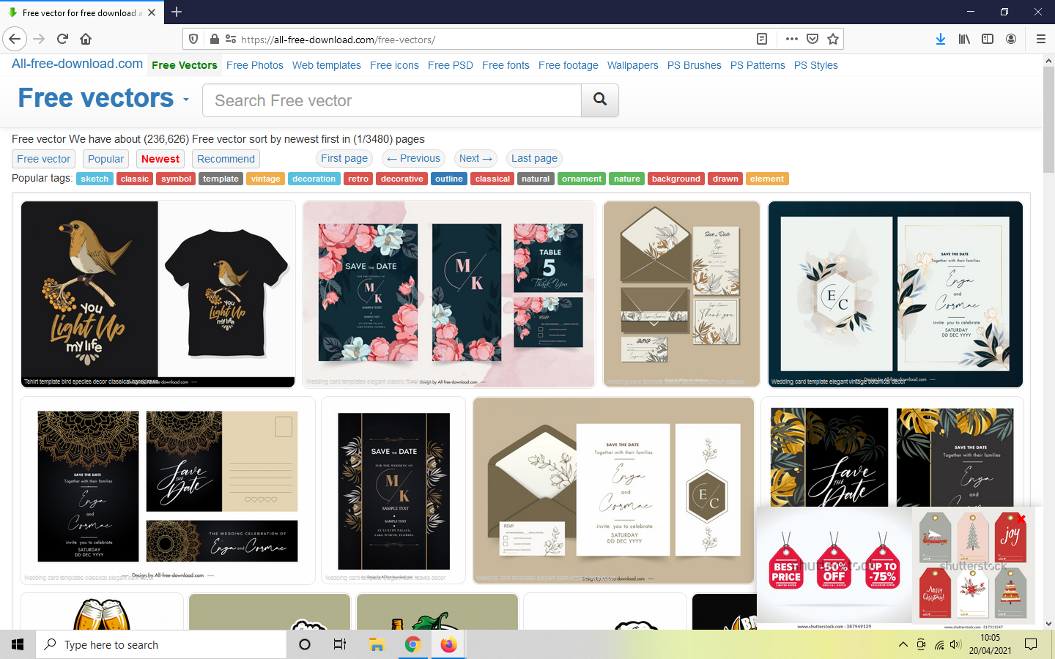Open a new browser tab
This screenshot has width=1055, height=659.
coord(177,12)
